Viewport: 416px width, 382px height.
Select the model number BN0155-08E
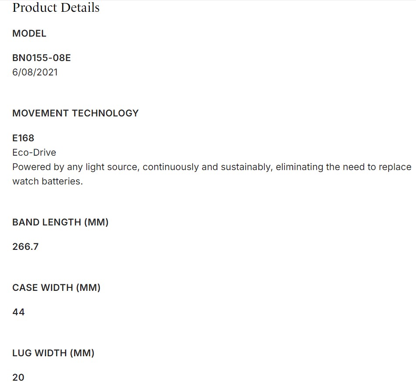click(41, 58)
